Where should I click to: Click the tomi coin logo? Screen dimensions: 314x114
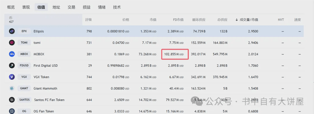[12, 43]
